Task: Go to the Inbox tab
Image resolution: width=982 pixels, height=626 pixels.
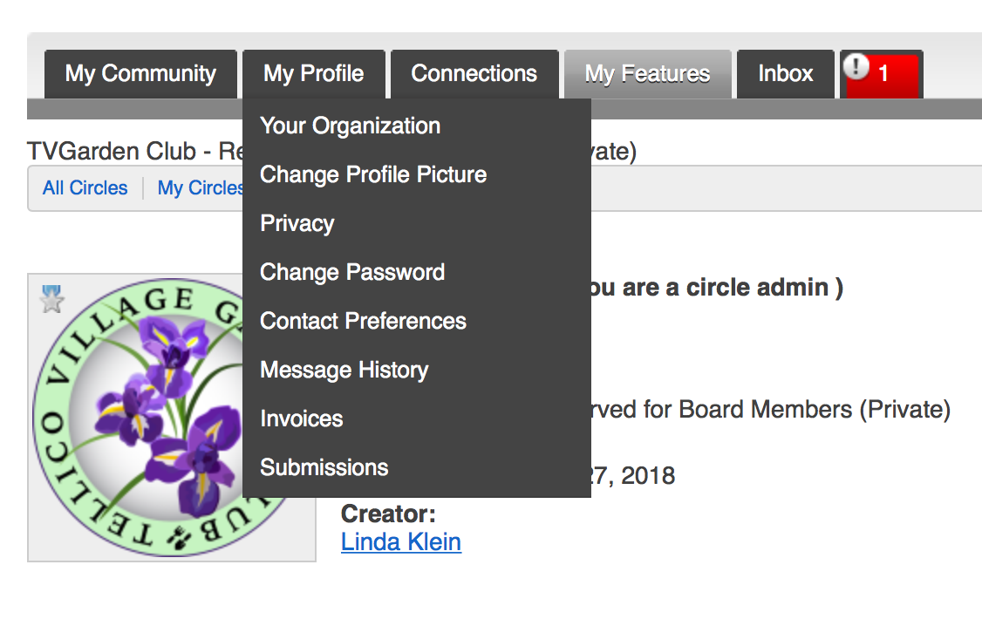Action: [786, 74]
